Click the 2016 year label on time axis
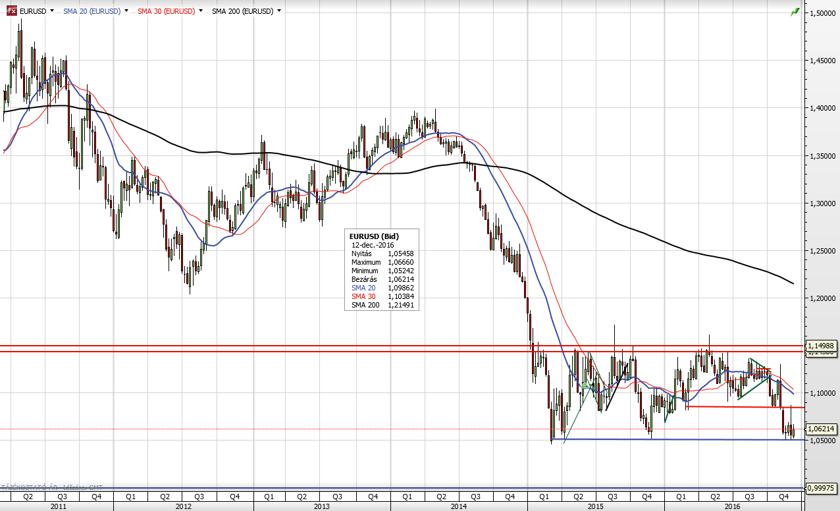Viewport: 840px width, 511px height. (733, 506)
